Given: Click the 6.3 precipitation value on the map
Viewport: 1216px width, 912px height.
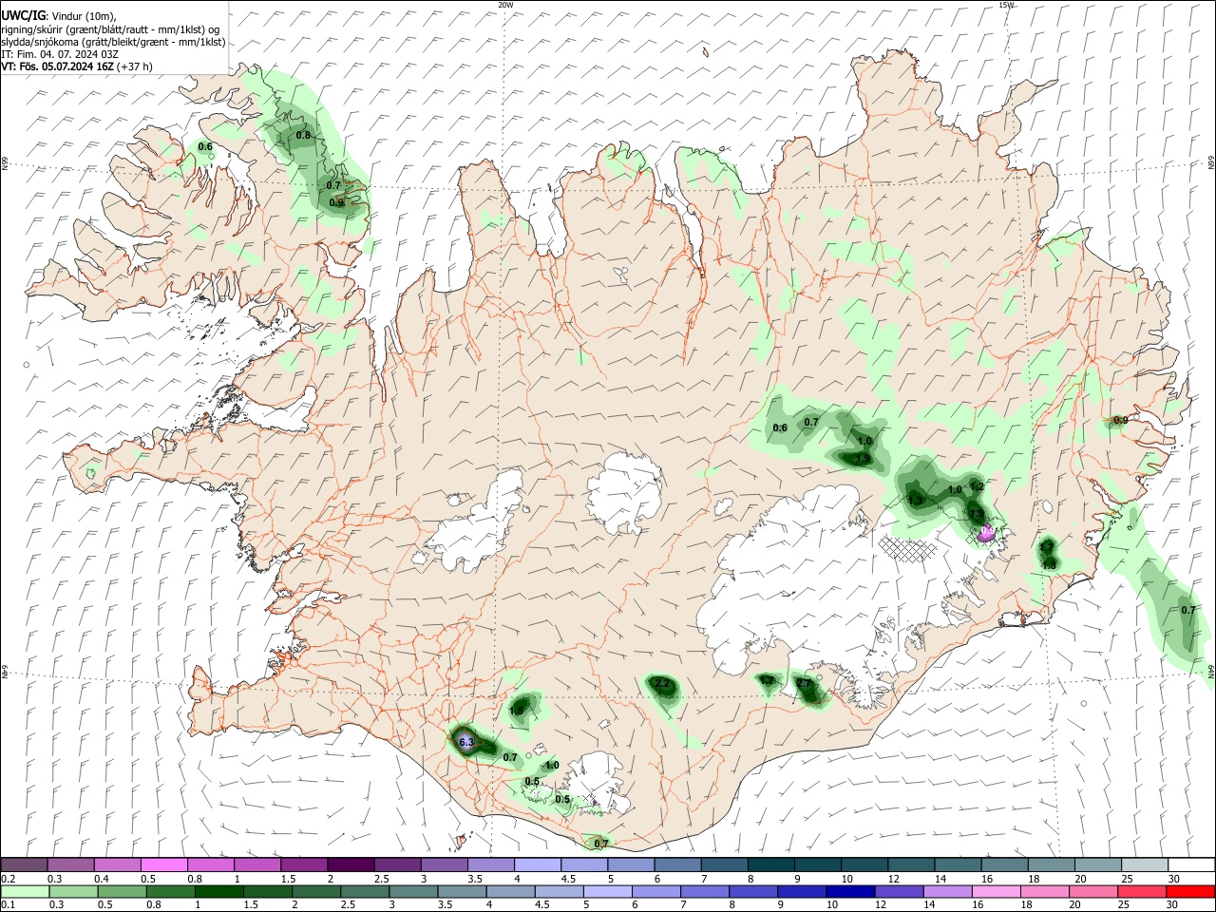Looking at the screenshot, I should click(465, 742).
